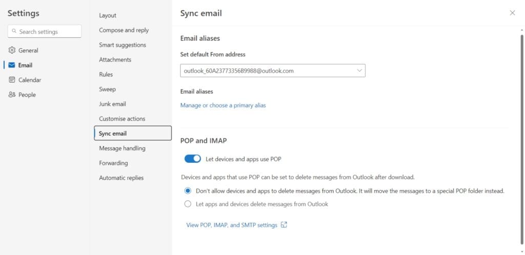Viewport: 525px width, 255px height.
Task: Open Compose and reply settings
Action: (124, 30)
